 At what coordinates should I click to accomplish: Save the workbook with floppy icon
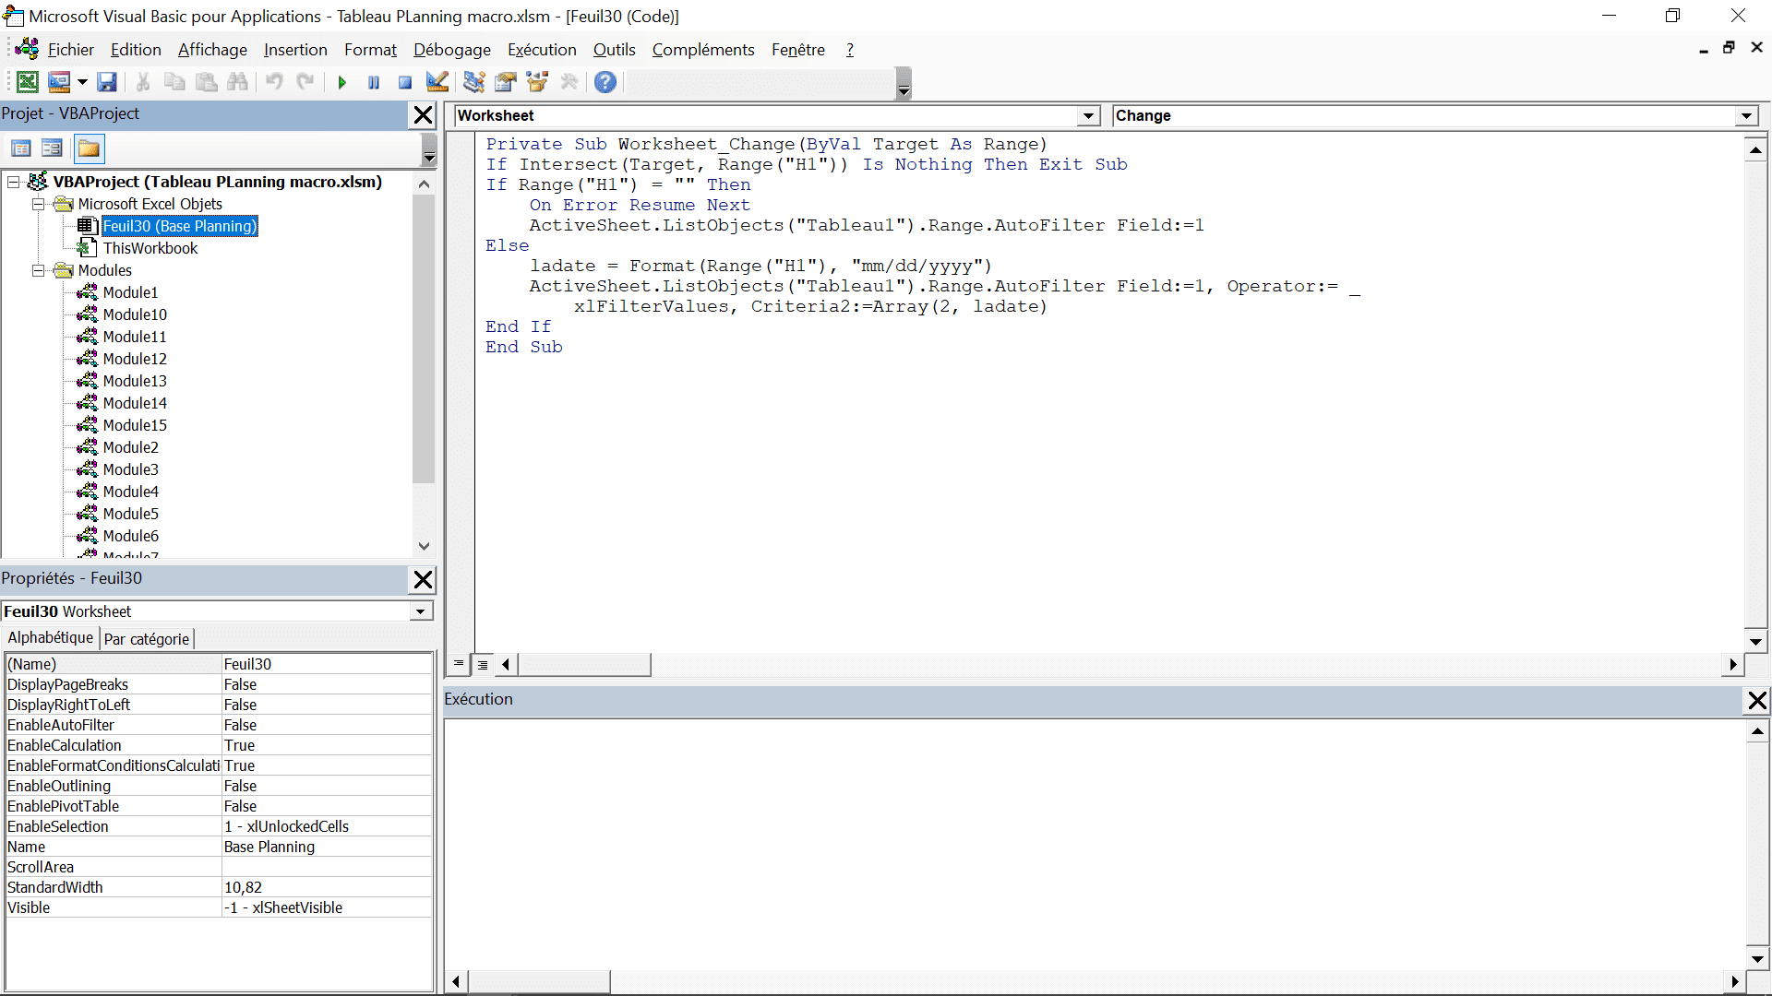tap(107, 82)
